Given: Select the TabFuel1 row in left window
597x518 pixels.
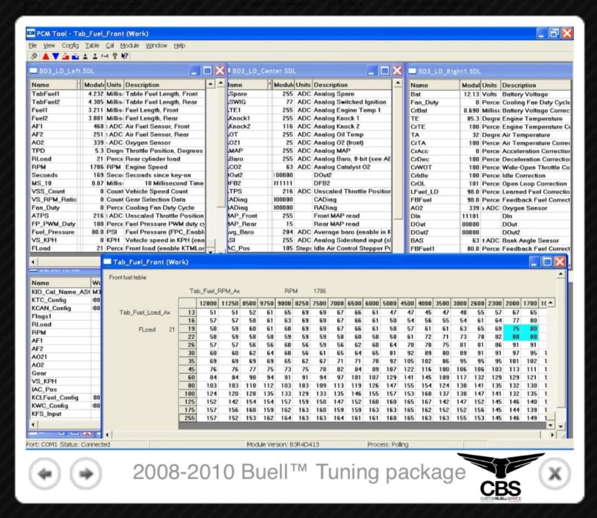Looking at the screenshot, I should 117,94.
